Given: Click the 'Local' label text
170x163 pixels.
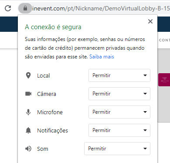Looking at the screenshot, I should click(44, 76).
